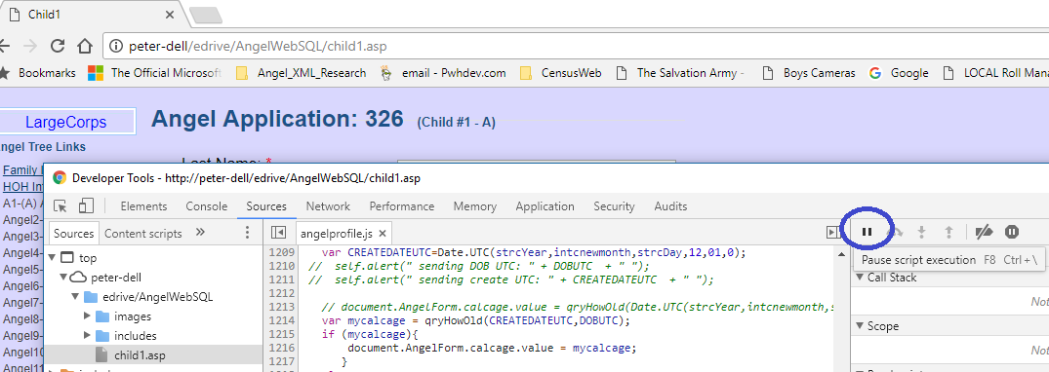This screenshot has width=1049, height=372.
Task: Go to browser Home page
Action: [x=84, y=46]
